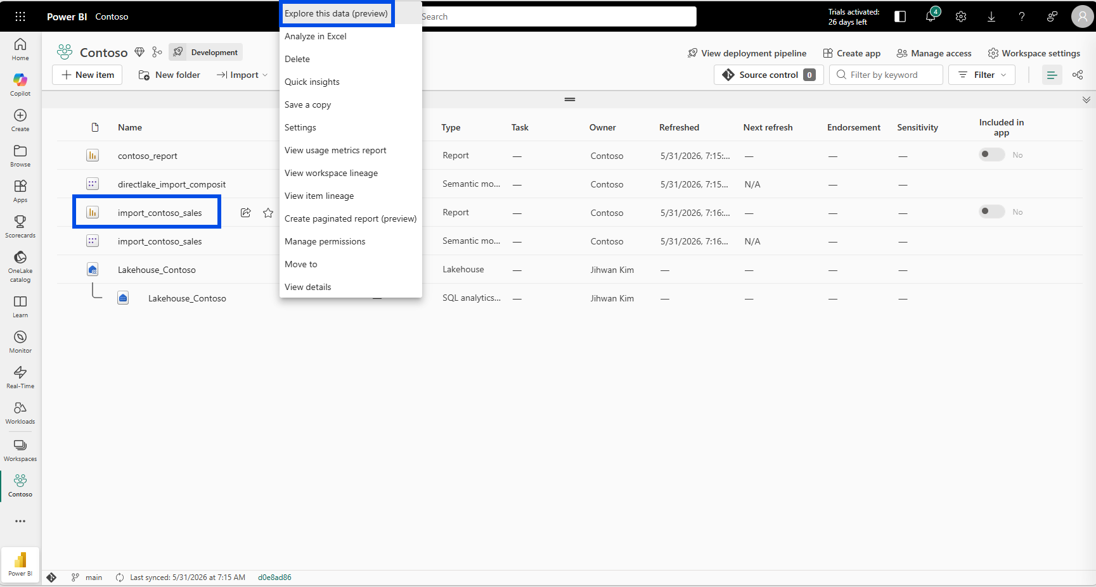1096x587 pixels.
Task: Open the notifications bell icon
Action: 931,16
